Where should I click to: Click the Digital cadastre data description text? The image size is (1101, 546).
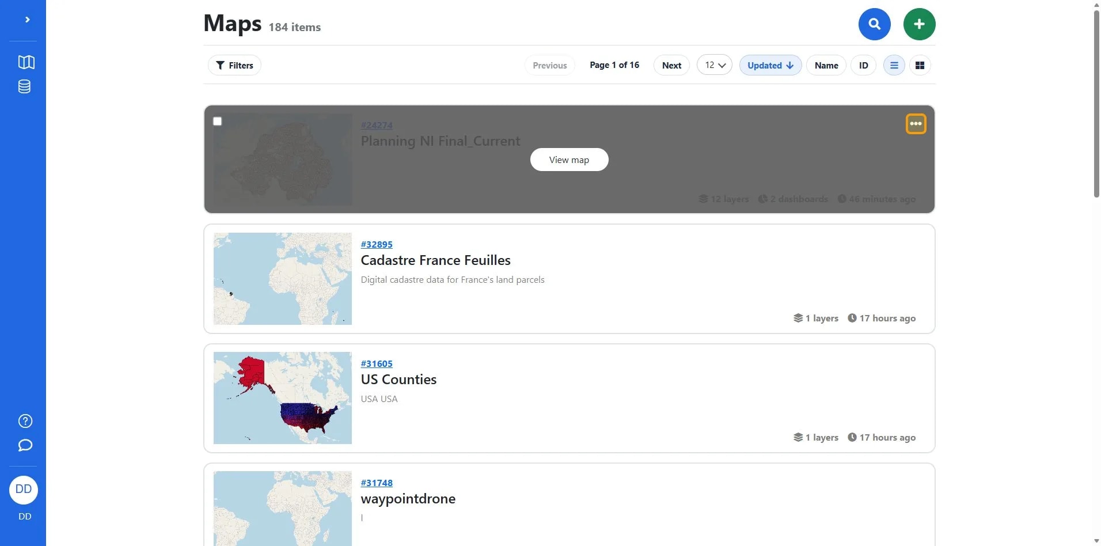(453, 280)
